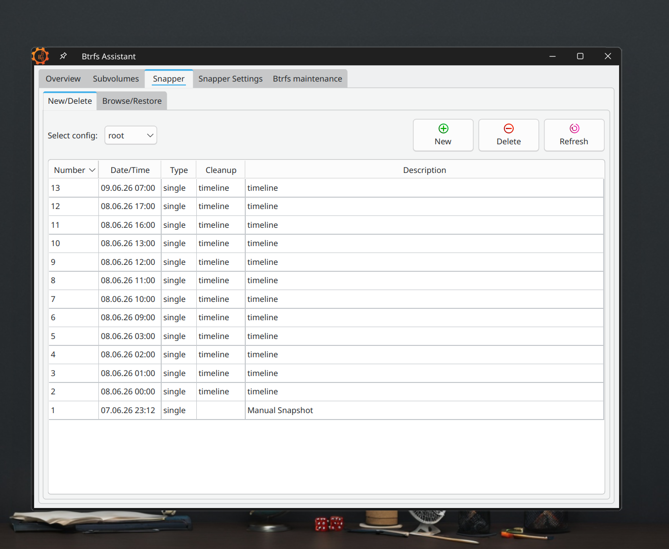
Task: Select snapshot number 7 cell
Action: tap(74, 299)
